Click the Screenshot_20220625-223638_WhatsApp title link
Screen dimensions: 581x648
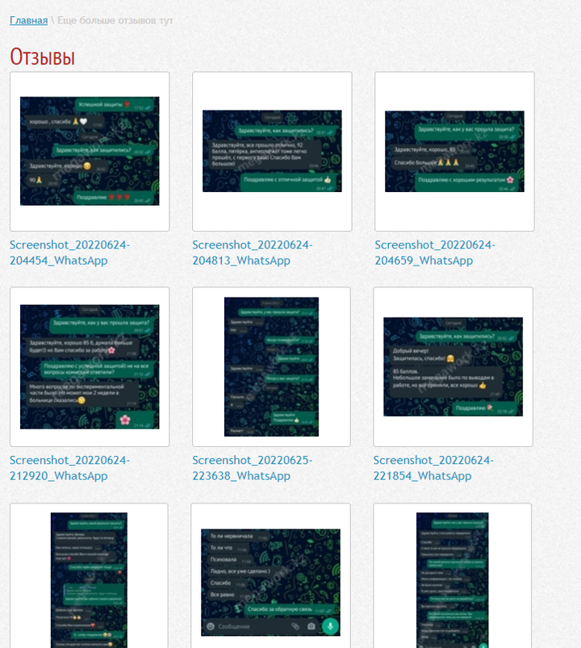pyautogui.click(x=252, y=468)
